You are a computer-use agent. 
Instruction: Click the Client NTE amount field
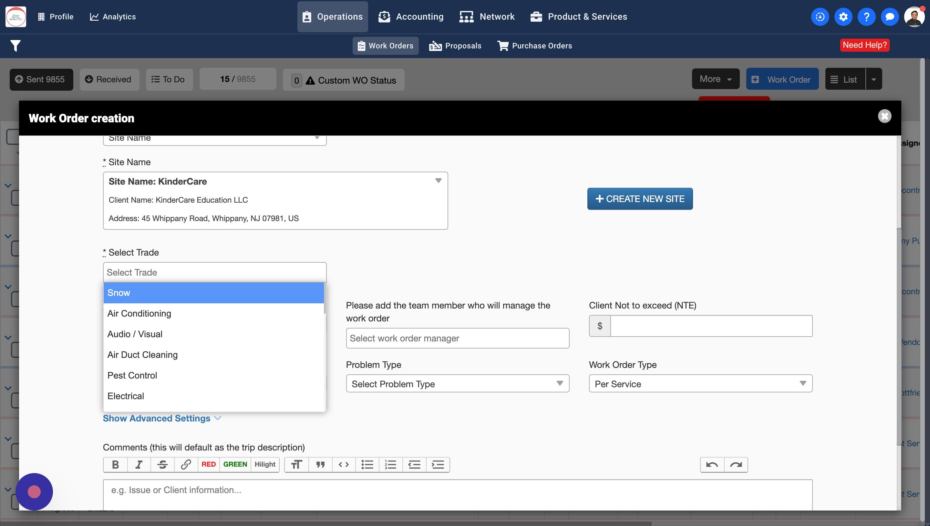(x=711, y=326)
